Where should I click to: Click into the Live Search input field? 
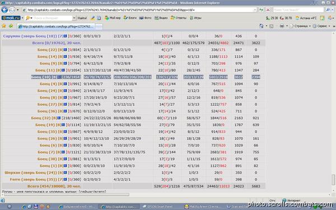298,10
